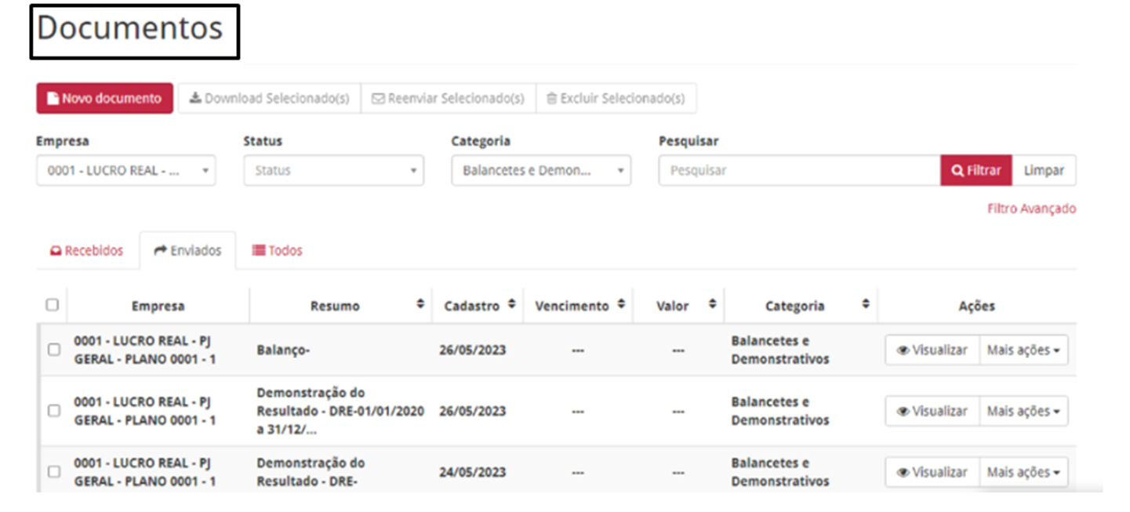Click Download Selecionado(s) toolbar button
The image size is (1130, 512).
coord(269,99)
